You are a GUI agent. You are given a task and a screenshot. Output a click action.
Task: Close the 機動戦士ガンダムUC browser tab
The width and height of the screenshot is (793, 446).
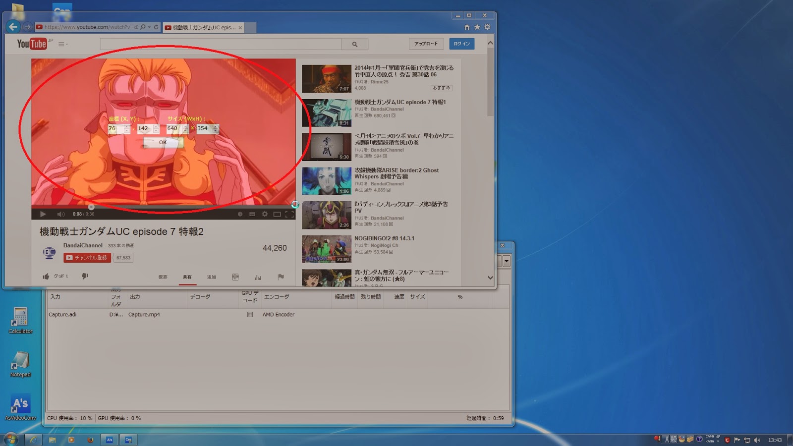[x=240, y=28]
